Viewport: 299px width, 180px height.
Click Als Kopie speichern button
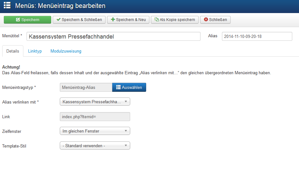click(x=175, y=20)
